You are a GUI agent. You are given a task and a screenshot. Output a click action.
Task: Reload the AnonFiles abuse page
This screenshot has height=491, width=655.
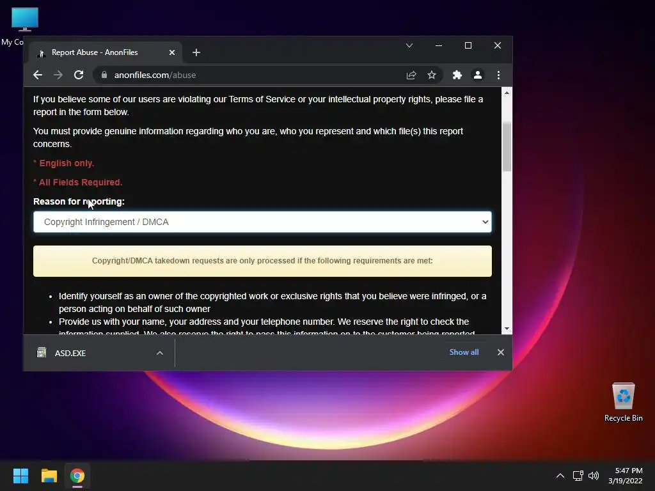79,75
